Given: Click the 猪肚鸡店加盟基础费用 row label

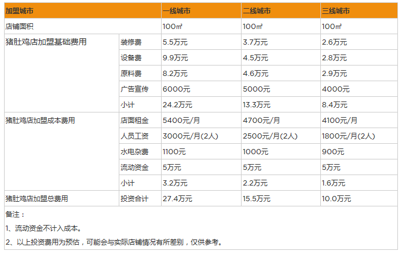Looking at the screenshot, I should click(46, 42).
